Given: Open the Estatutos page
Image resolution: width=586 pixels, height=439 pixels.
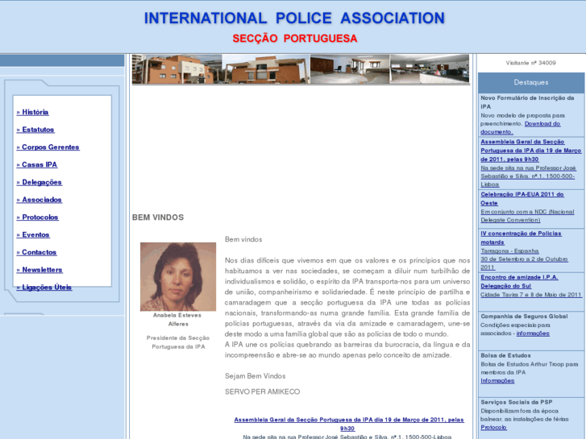Looking at the screenshot, I should [x=35, y=130].
